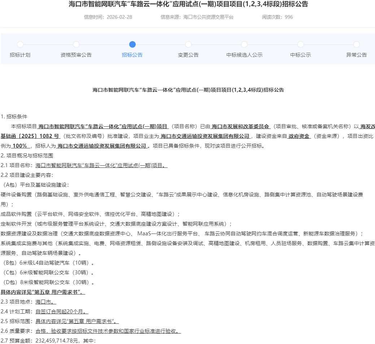The height and width of the screenshot is (344, 375).
Task: Select the 异常公告 step node icon
Action: click(356, 44)
